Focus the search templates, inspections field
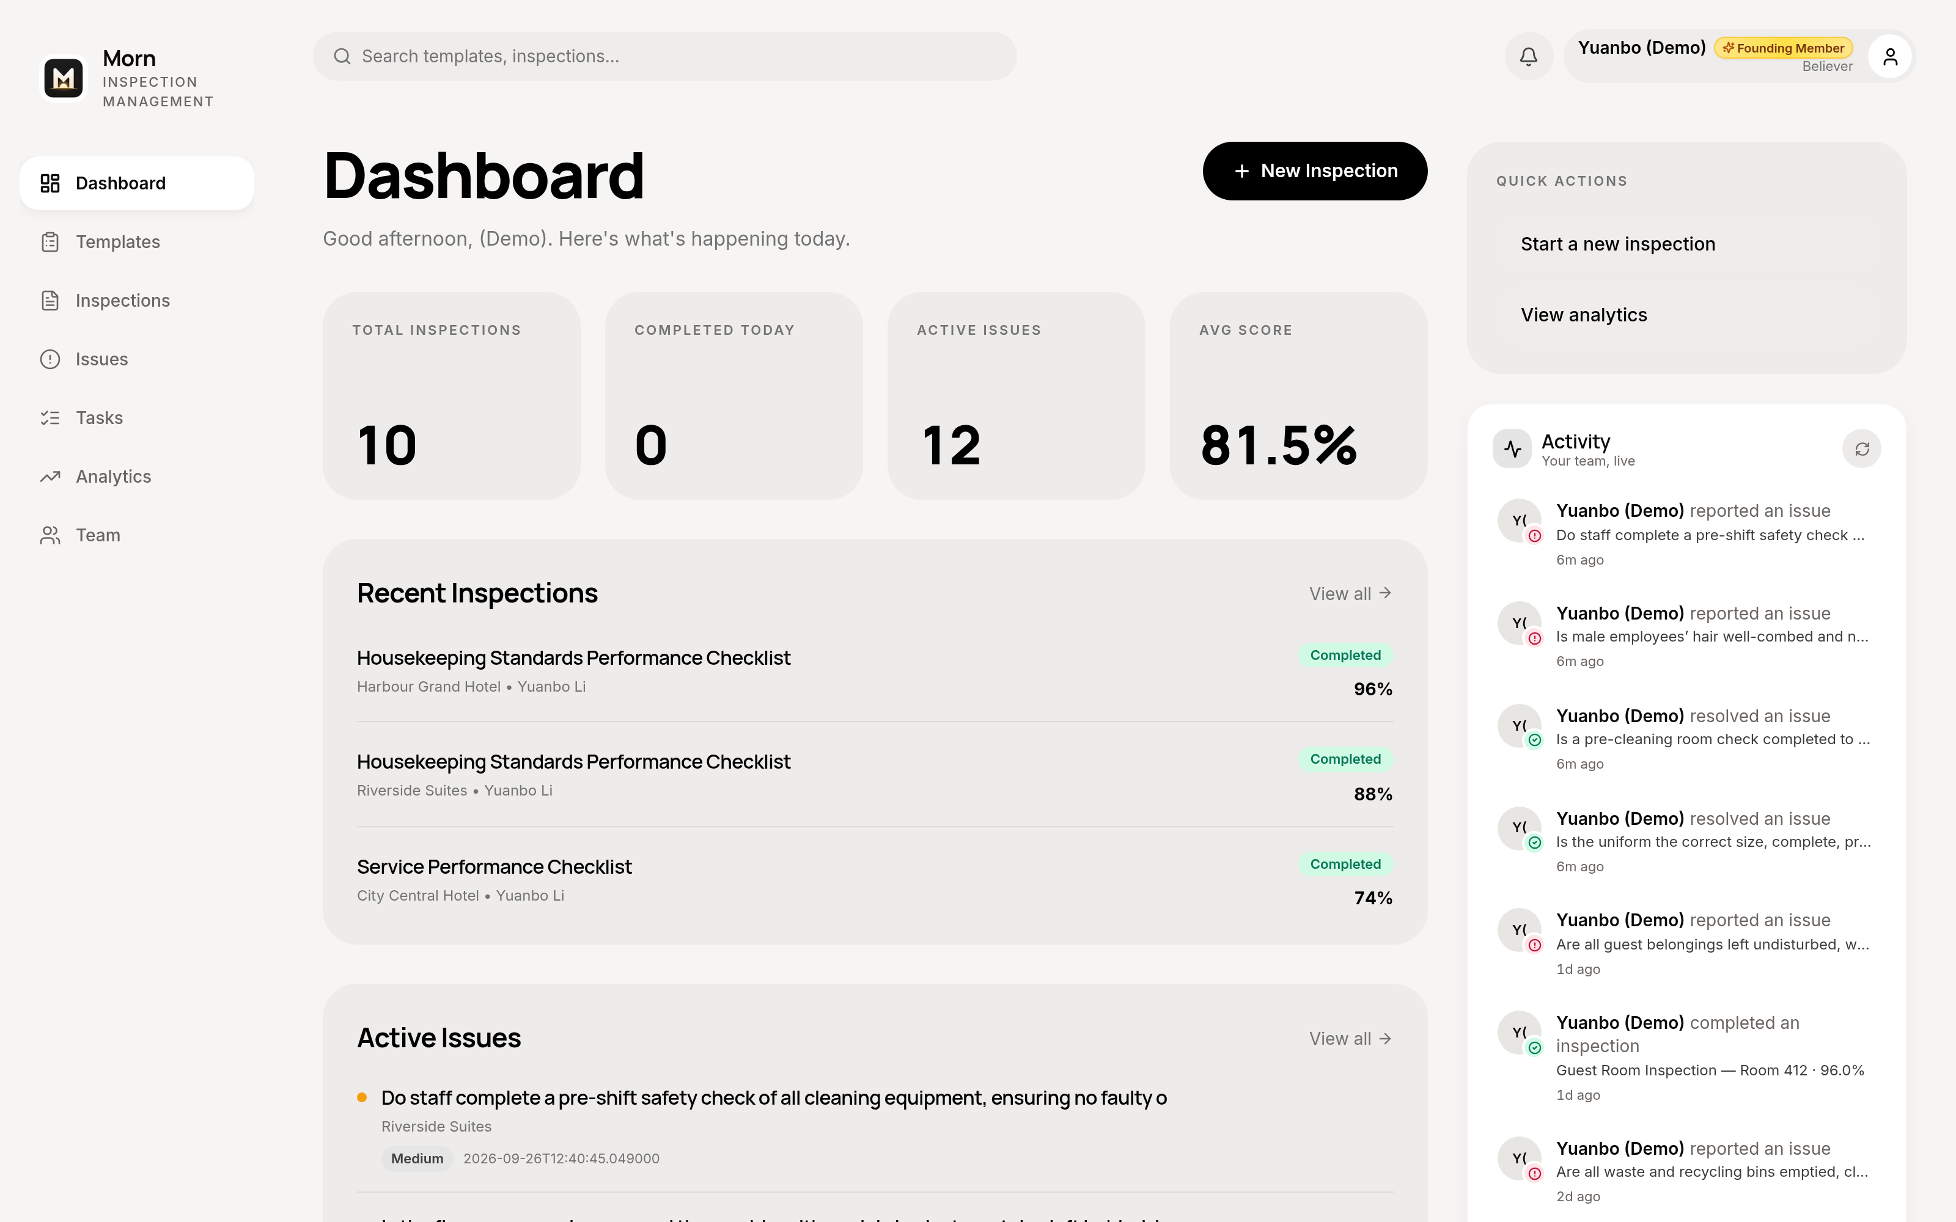Image resolution: width=1956 pixels, height=1222 pixels. pyautogui.click(x=664, y=57)
